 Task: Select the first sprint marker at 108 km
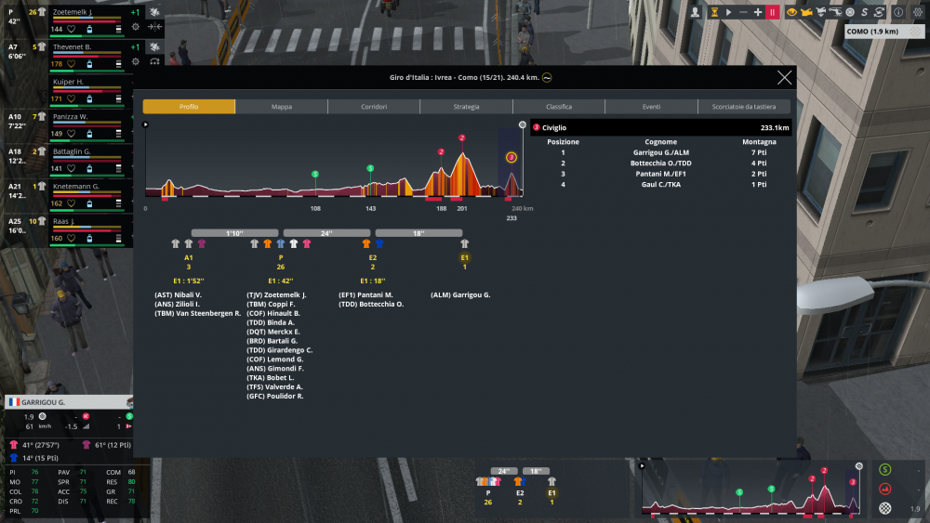315,174
